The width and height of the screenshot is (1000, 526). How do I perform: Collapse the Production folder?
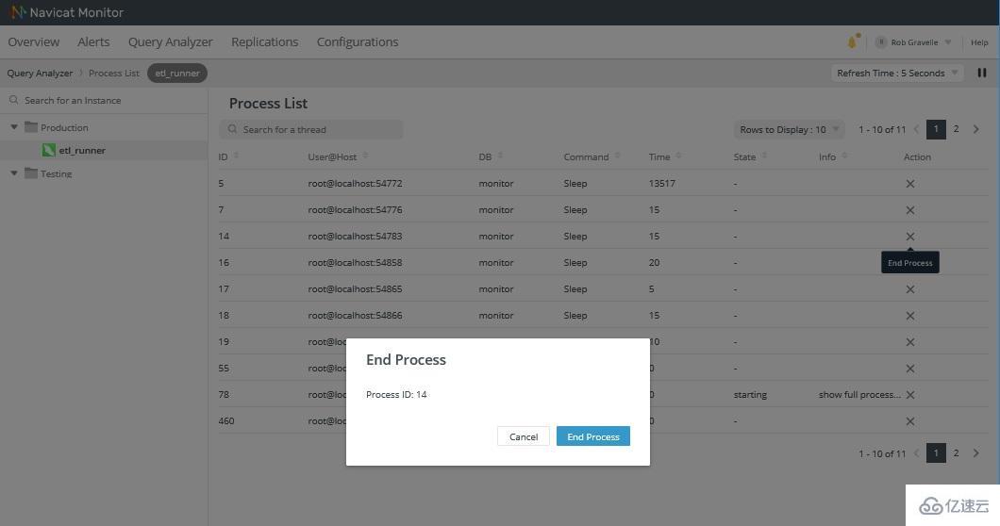pyautogui.click(x=14, y=127)
